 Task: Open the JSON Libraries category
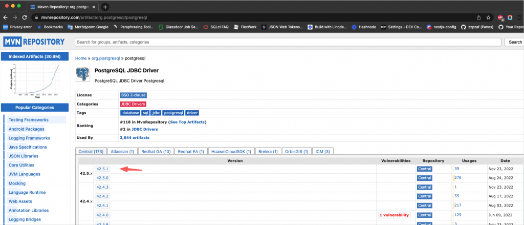(24, 156)
